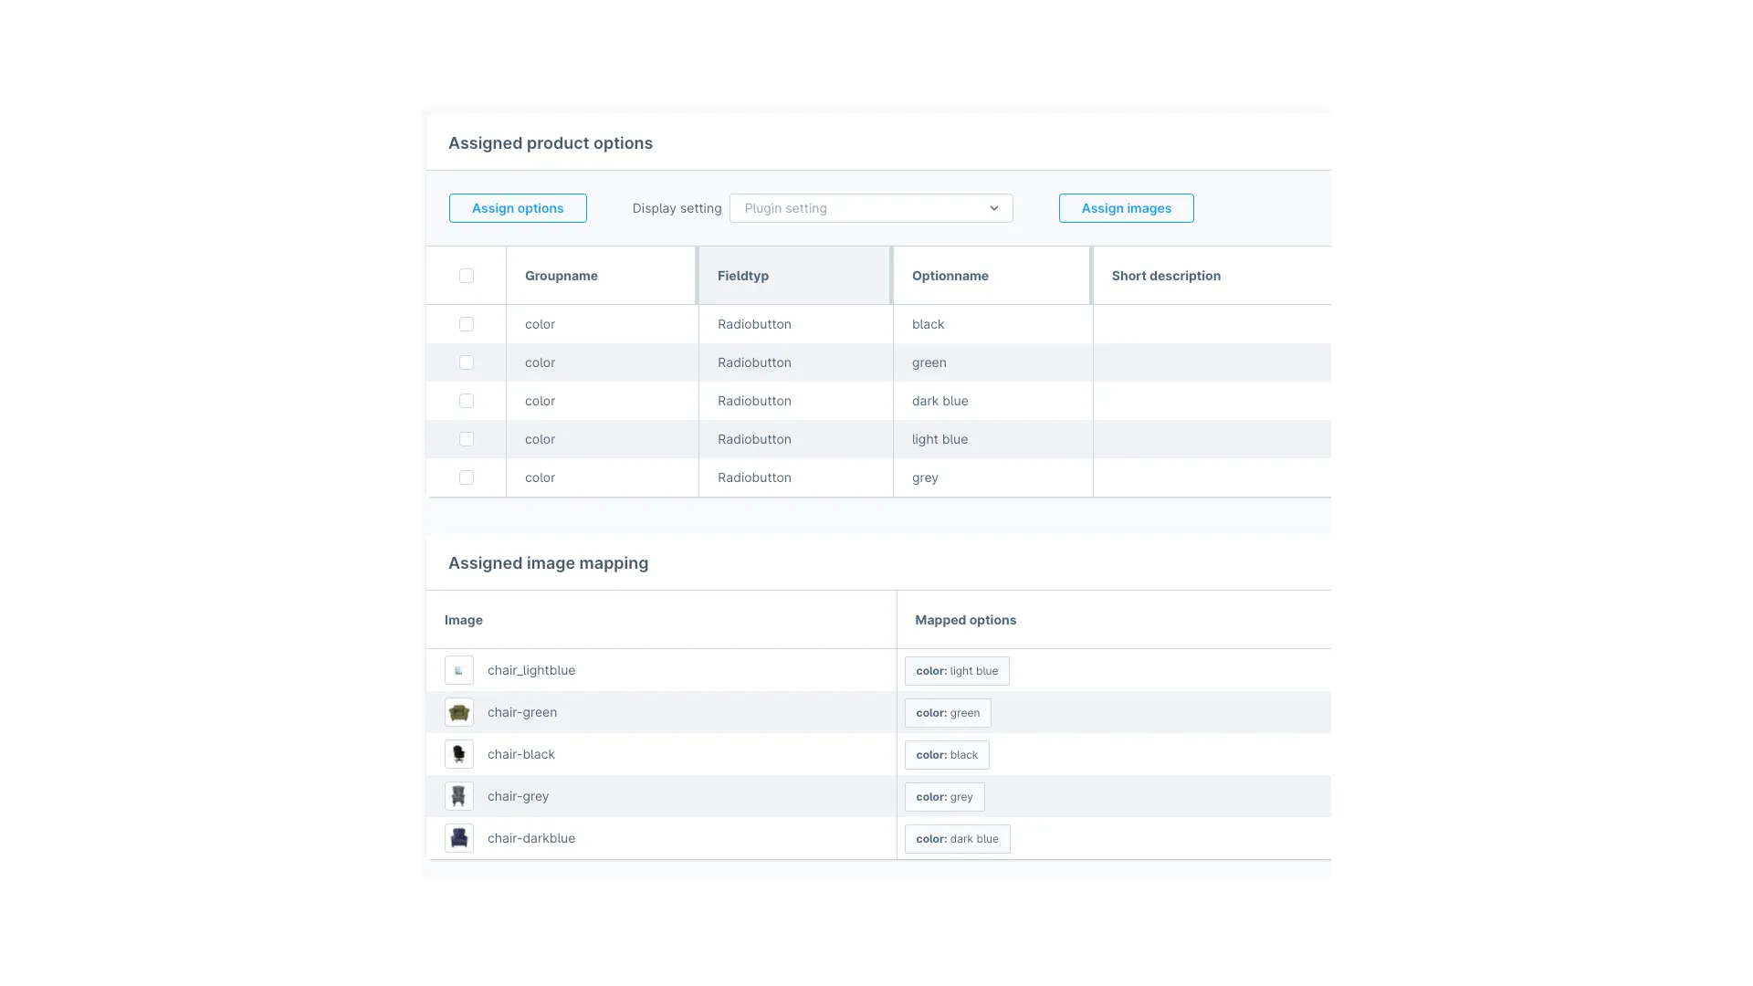Select the mapped option tag 'color: dark blue'
This screenshot has height=986, width=1753.
pos(957,838)
